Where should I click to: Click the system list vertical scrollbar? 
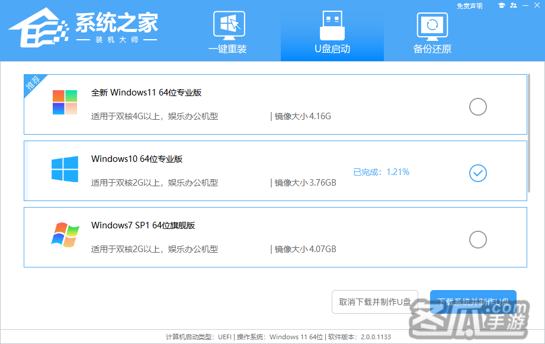coord(529,133)
